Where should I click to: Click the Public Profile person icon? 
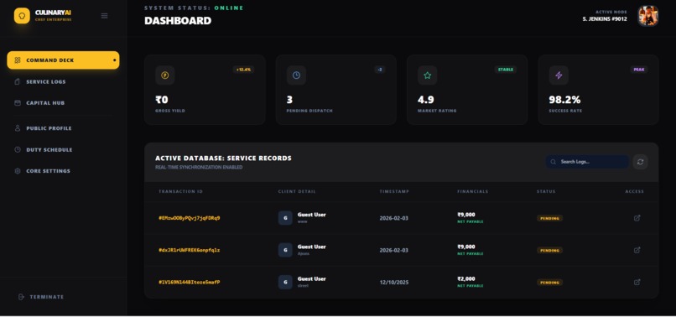18,128
